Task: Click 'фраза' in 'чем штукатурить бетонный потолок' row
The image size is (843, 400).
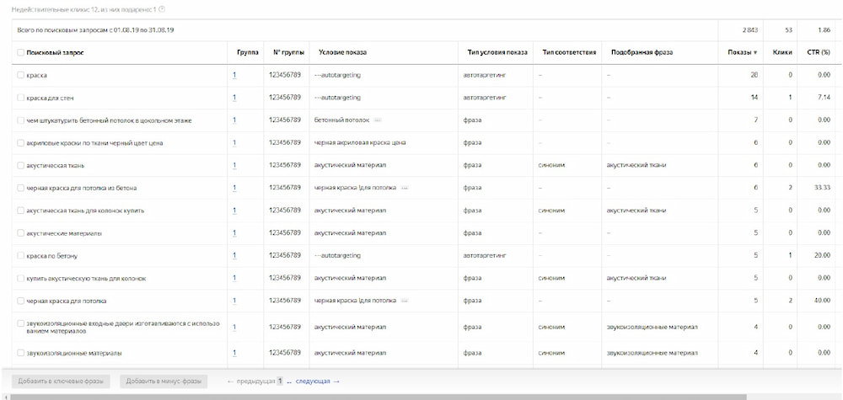Action: click(x=471, y=120)
